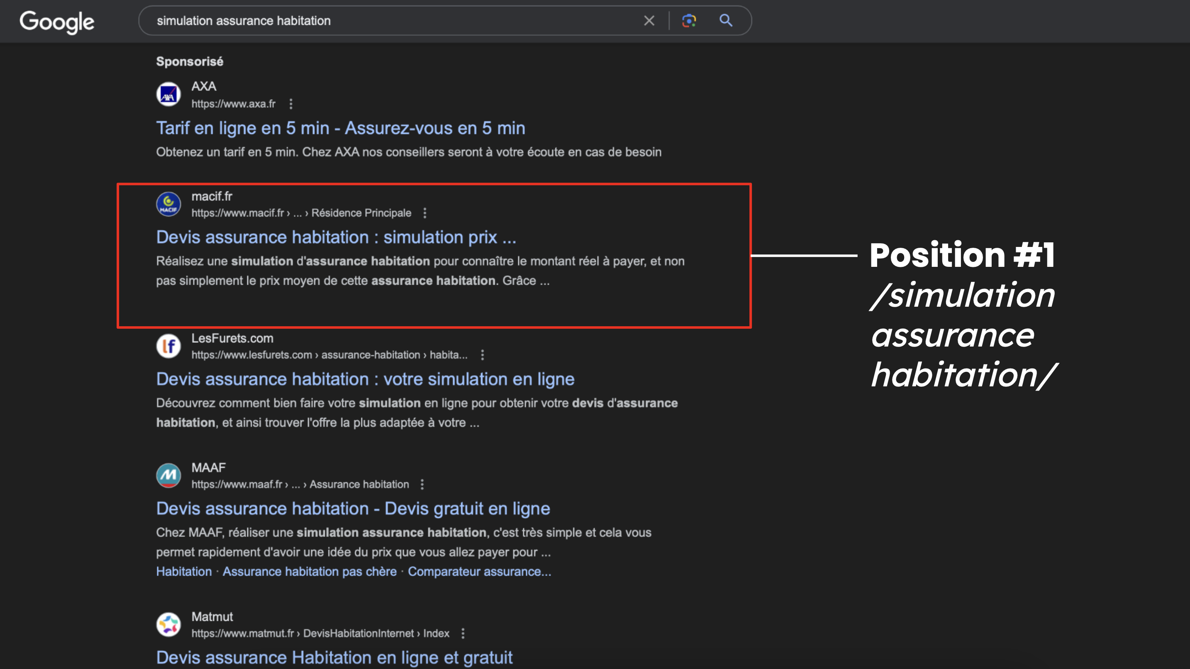Viewport: 1190px width, 669px height.
Task: Click the macif.fr site name
Action: click(x=212, y=196)
